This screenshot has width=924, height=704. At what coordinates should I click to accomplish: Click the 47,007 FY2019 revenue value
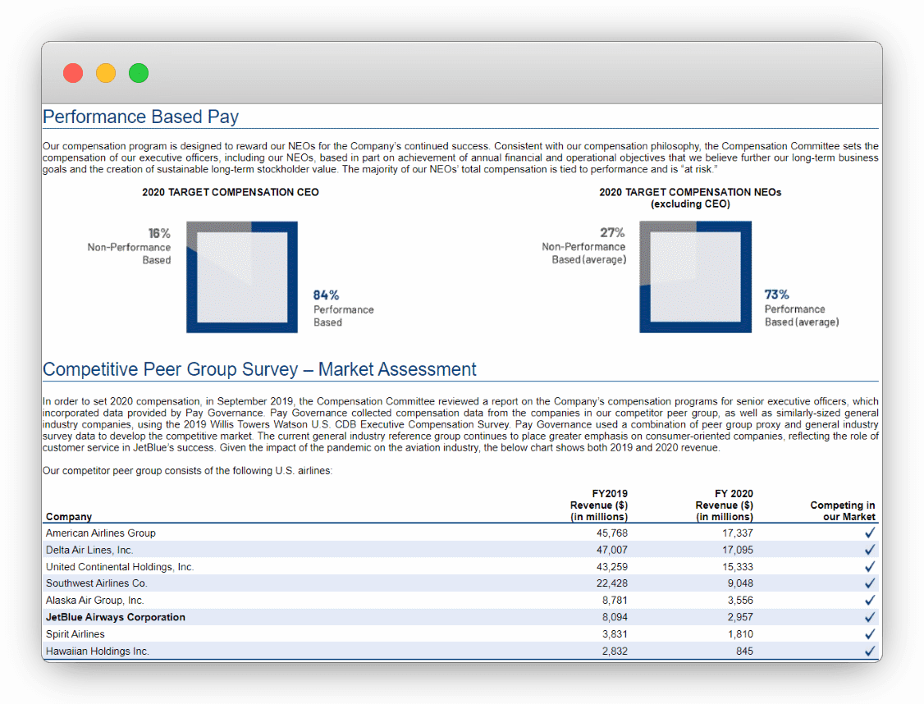pyautogui.click(x=611, y=550)
